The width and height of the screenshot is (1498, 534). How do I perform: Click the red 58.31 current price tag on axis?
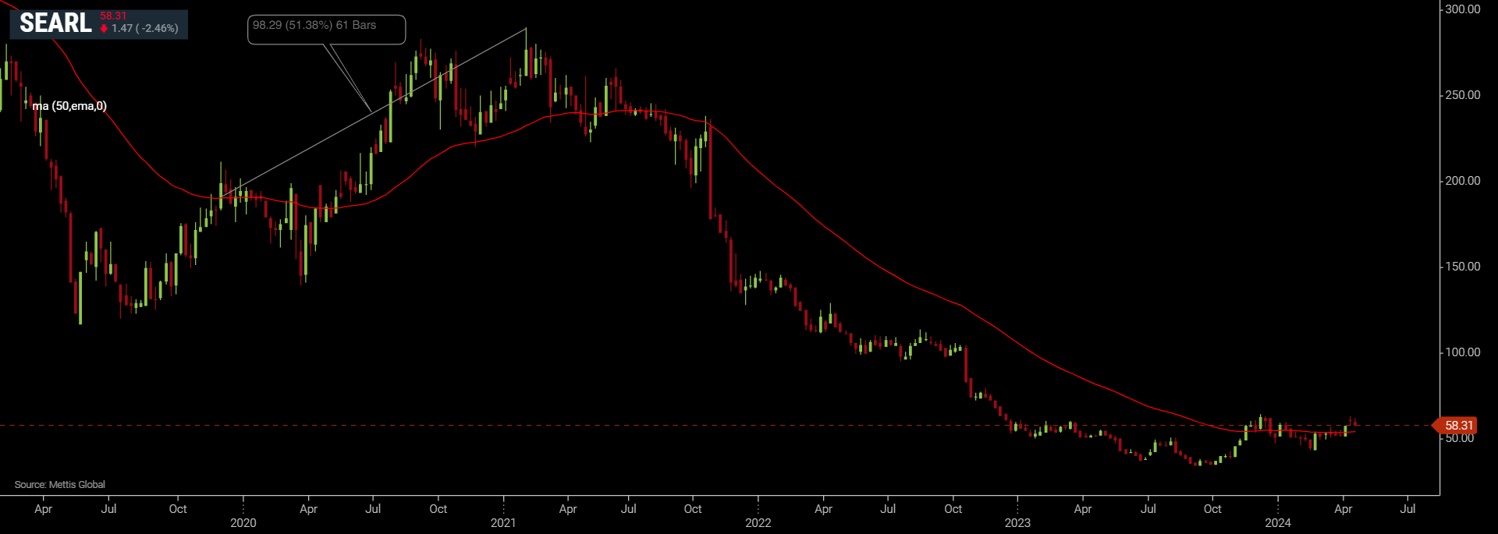pos(1456,426)
